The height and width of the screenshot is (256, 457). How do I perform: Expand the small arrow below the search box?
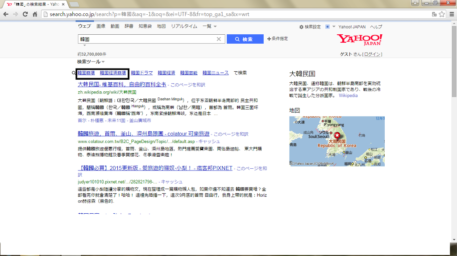point(84,45)
